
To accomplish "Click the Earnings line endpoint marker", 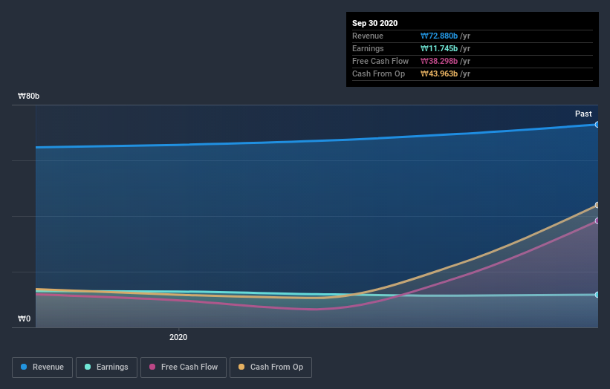I will [597, 295].
